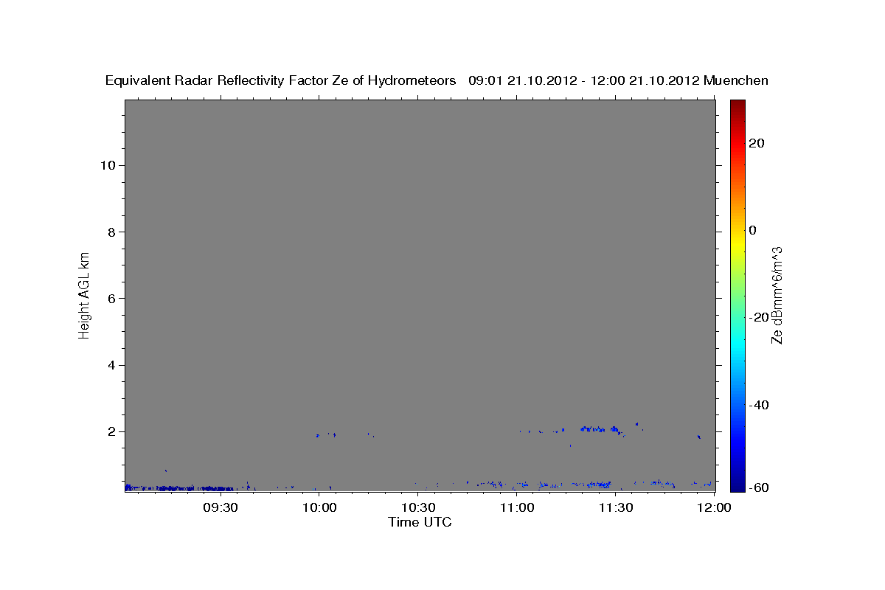Click the height axis label '10'
Screen dimensions: 885x590
(x=108, y=165)
